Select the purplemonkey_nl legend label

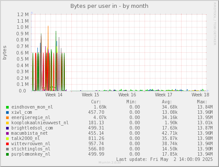coord(31,154)
